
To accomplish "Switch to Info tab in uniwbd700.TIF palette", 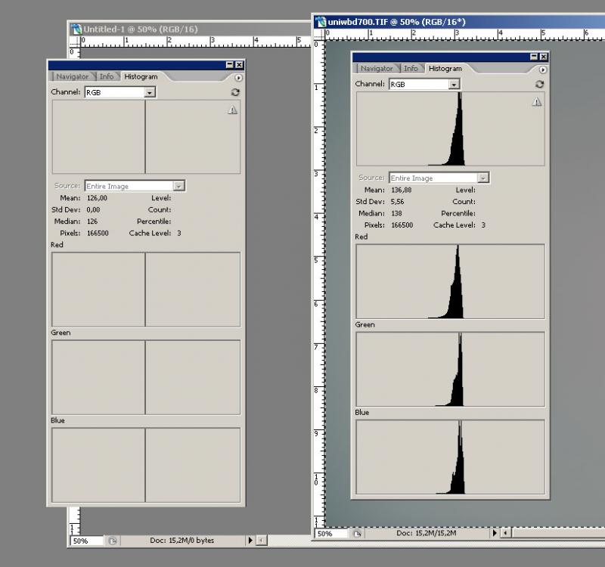I will [411, 68].
